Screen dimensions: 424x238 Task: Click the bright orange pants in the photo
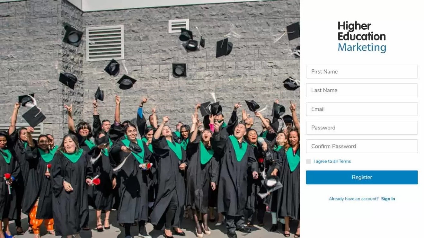tap(41, 219)
